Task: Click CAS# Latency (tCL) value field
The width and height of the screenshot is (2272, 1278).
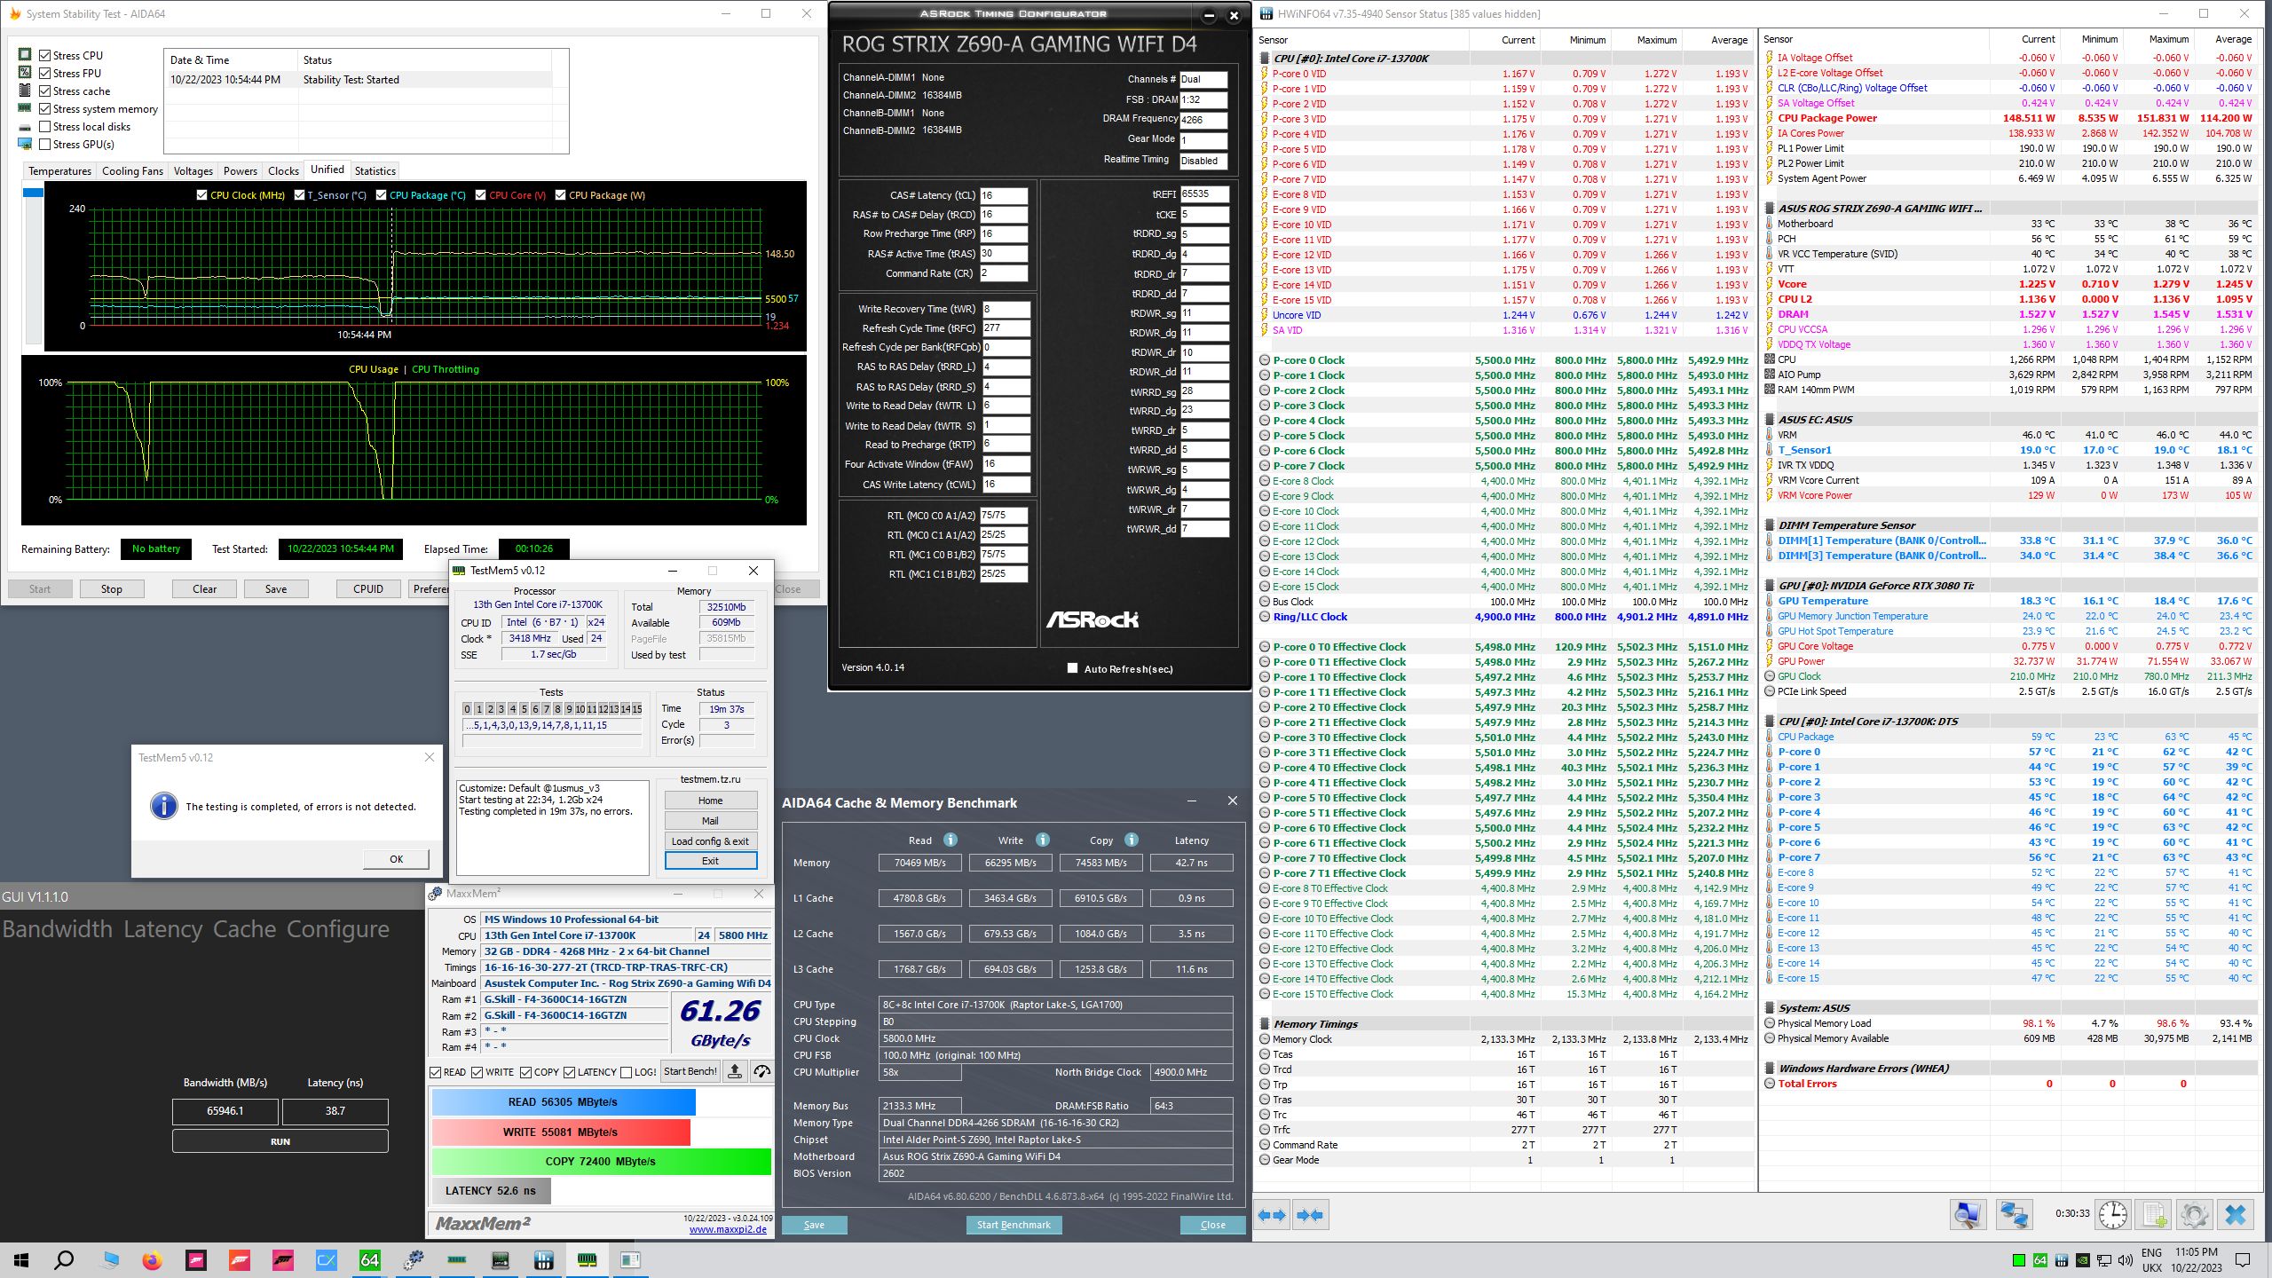Action: (x=1004, y=195)
